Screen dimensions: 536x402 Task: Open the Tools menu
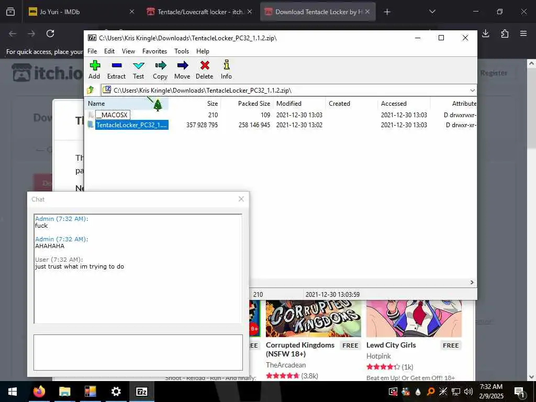point(182,51)
